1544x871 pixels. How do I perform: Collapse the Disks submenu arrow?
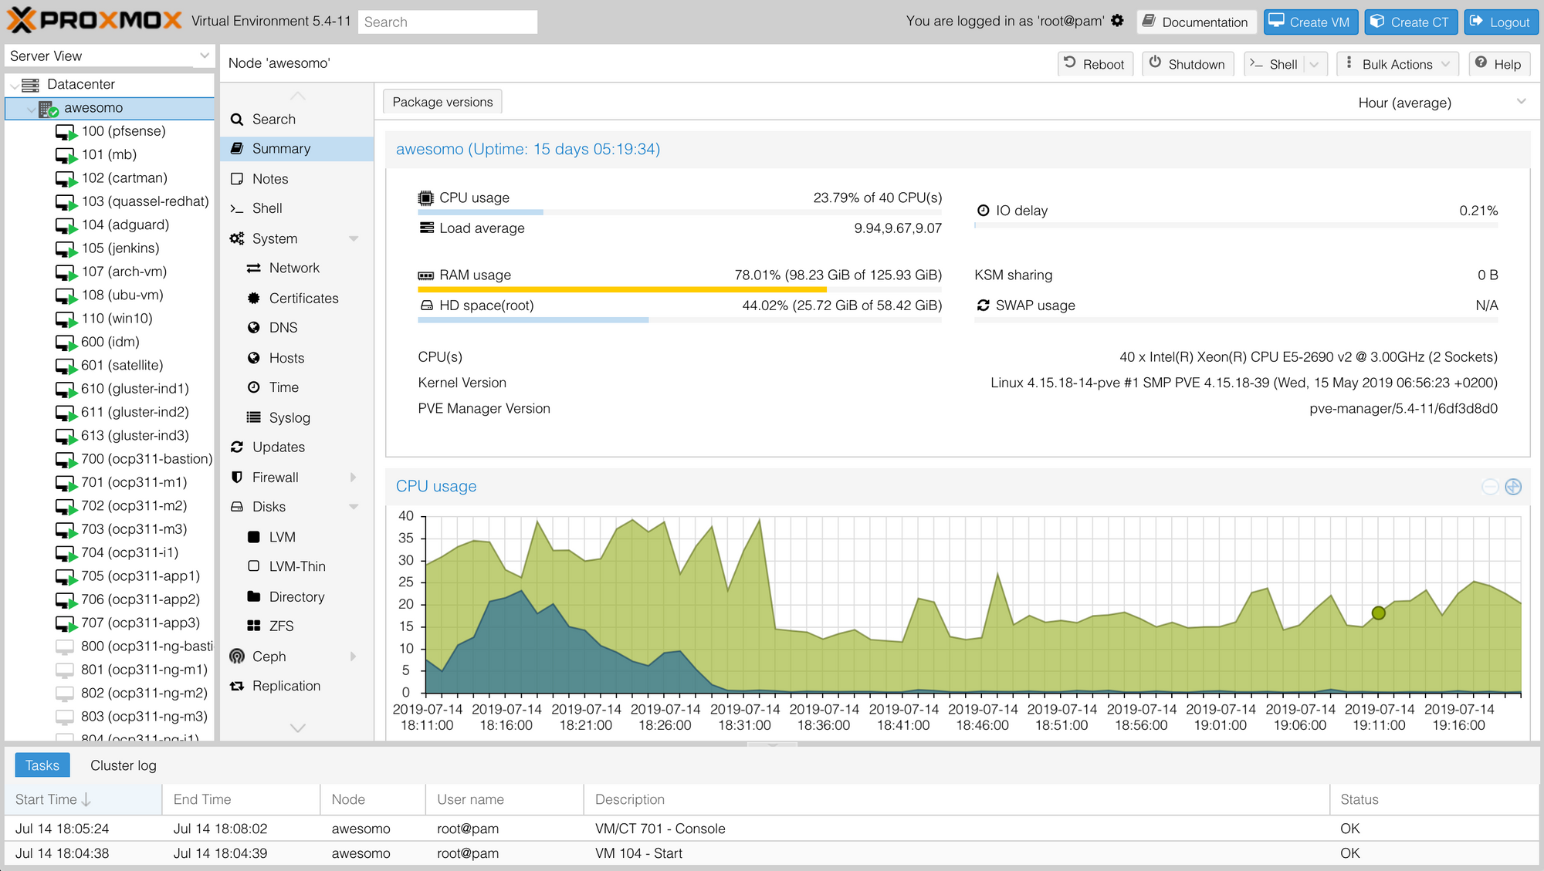click(x=354, y=507)
